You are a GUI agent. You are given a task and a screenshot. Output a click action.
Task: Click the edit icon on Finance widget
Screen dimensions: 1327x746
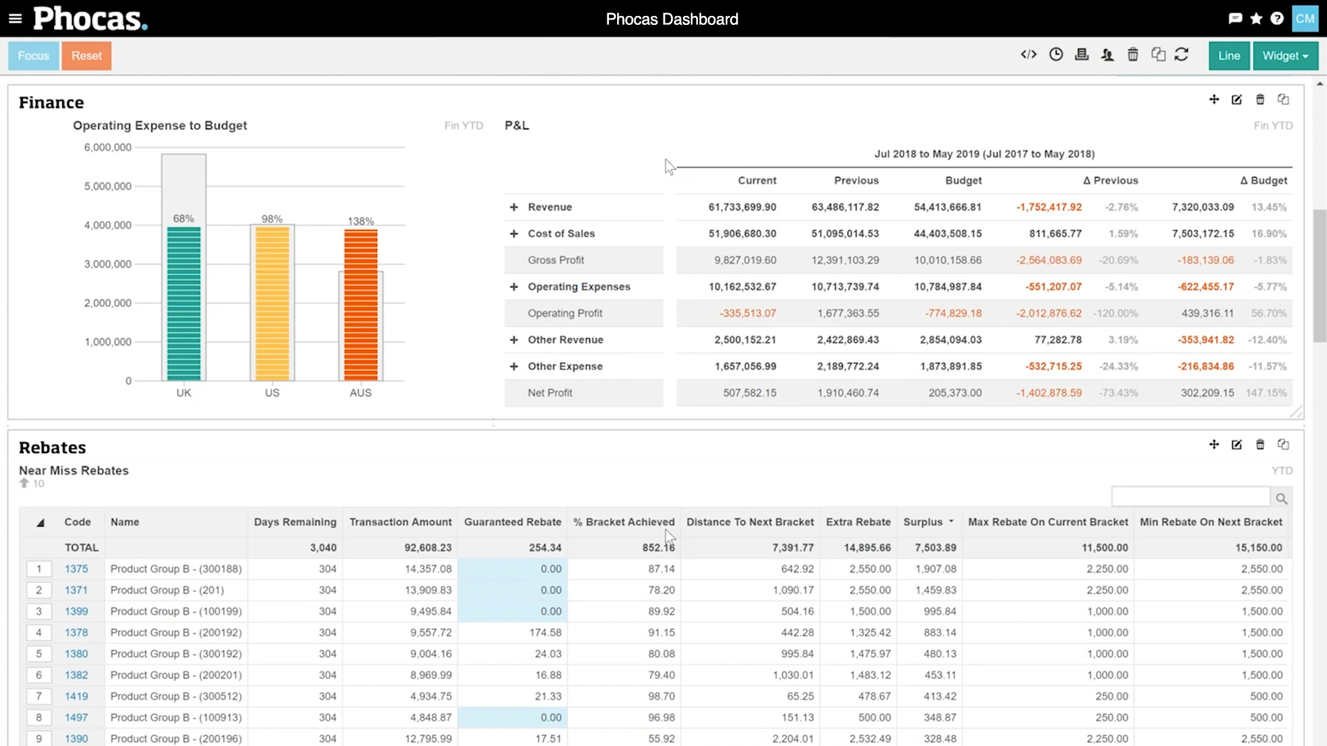pos(1236,99)
